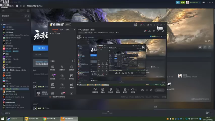The height and width of the screenshot is (121, 215).
Task: Open the hamburger menu in streaming title bar
Action: tap(154, 25)
